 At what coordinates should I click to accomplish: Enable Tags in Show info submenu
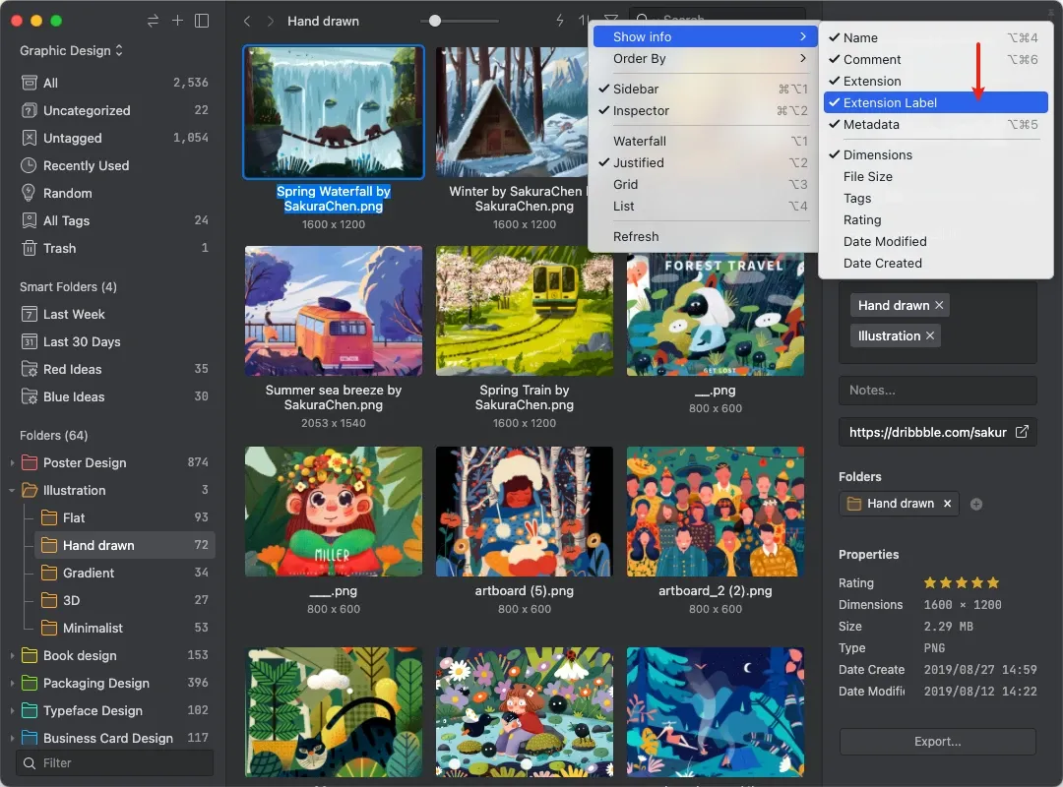[x=936, y=199]
